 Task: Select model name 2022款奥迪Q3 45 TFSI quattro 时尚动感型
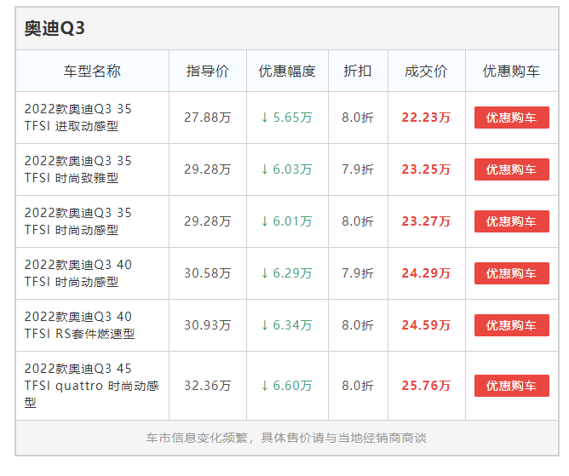[91, 386]
